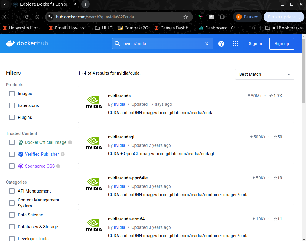The height and width of the screenshot is (241, 306).
Task: Open the All Bookmarks folder
Action: 283,28
